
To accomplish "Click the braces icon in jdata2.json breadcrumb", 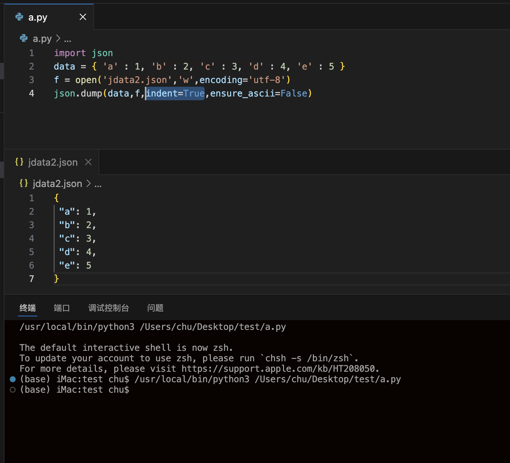I will tap(24, 183).
